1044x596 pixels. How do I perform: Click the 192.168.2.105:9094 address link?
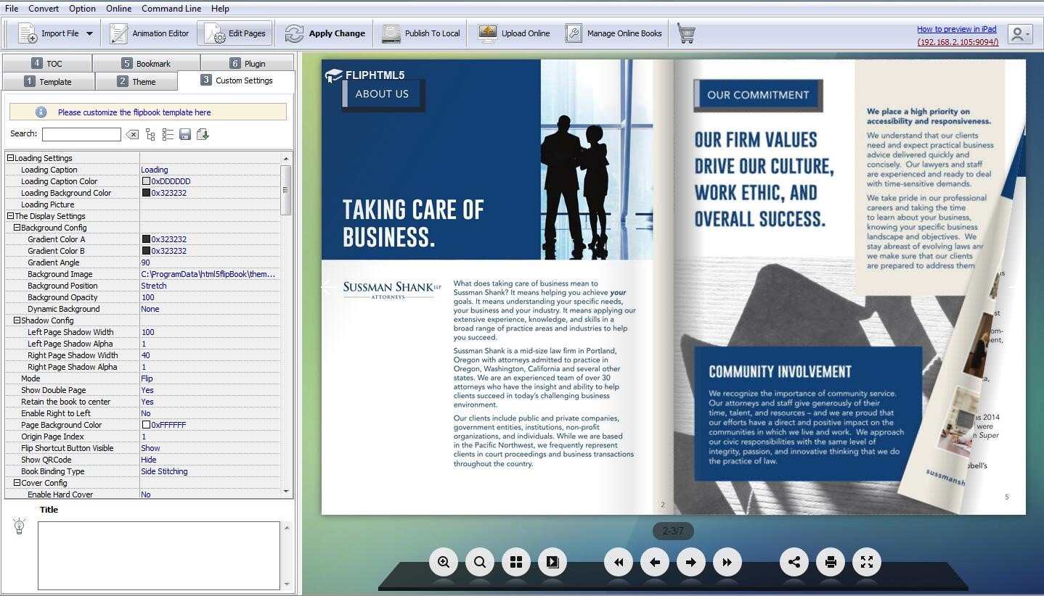point(958,41)
